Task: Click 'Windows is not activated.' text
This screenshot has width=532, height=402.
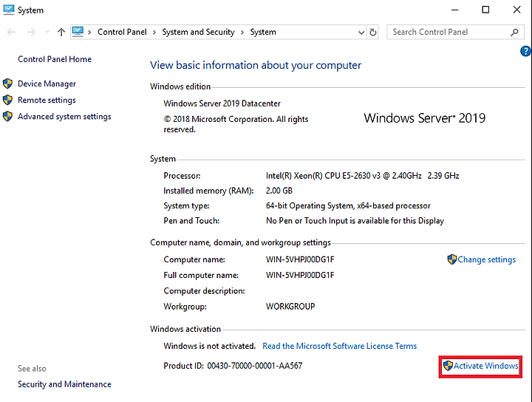Action: coord(210,346)
